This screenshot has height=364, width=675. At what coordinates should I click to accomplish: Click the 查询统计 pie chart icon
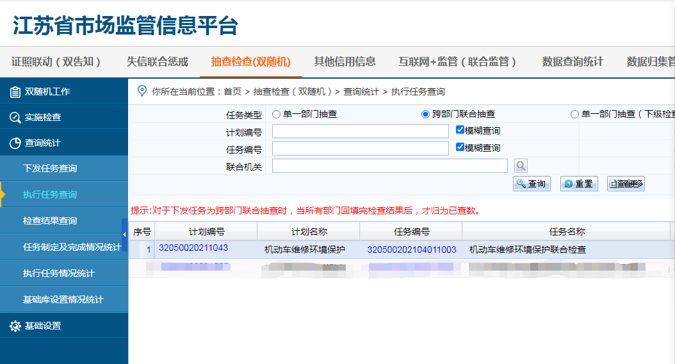pyautogui.click(x=15, y=143)
